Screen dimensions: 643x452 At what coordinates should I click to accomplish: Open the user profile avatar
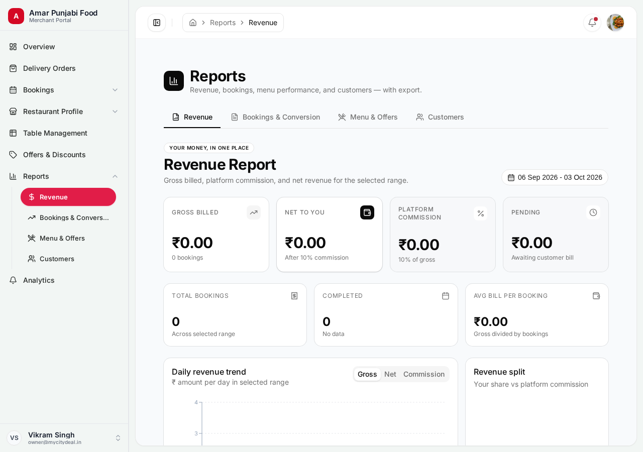[615, 23]
